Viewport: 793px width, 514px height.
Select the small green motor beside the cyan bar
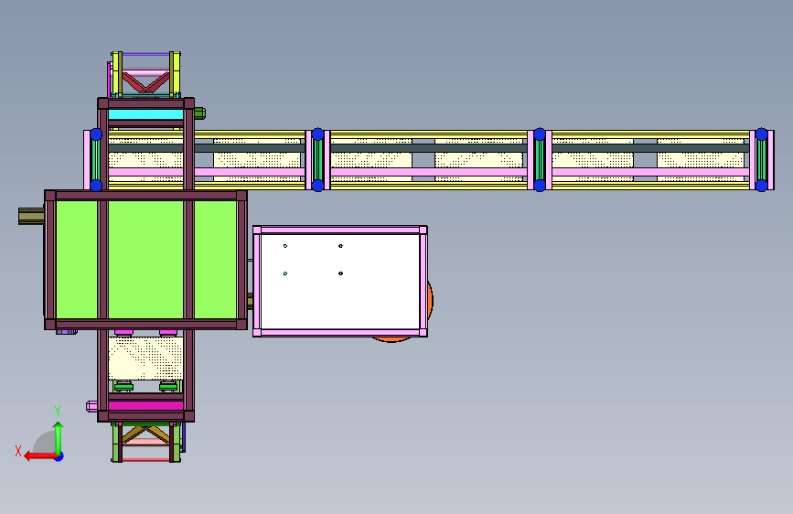pos(199,113)
